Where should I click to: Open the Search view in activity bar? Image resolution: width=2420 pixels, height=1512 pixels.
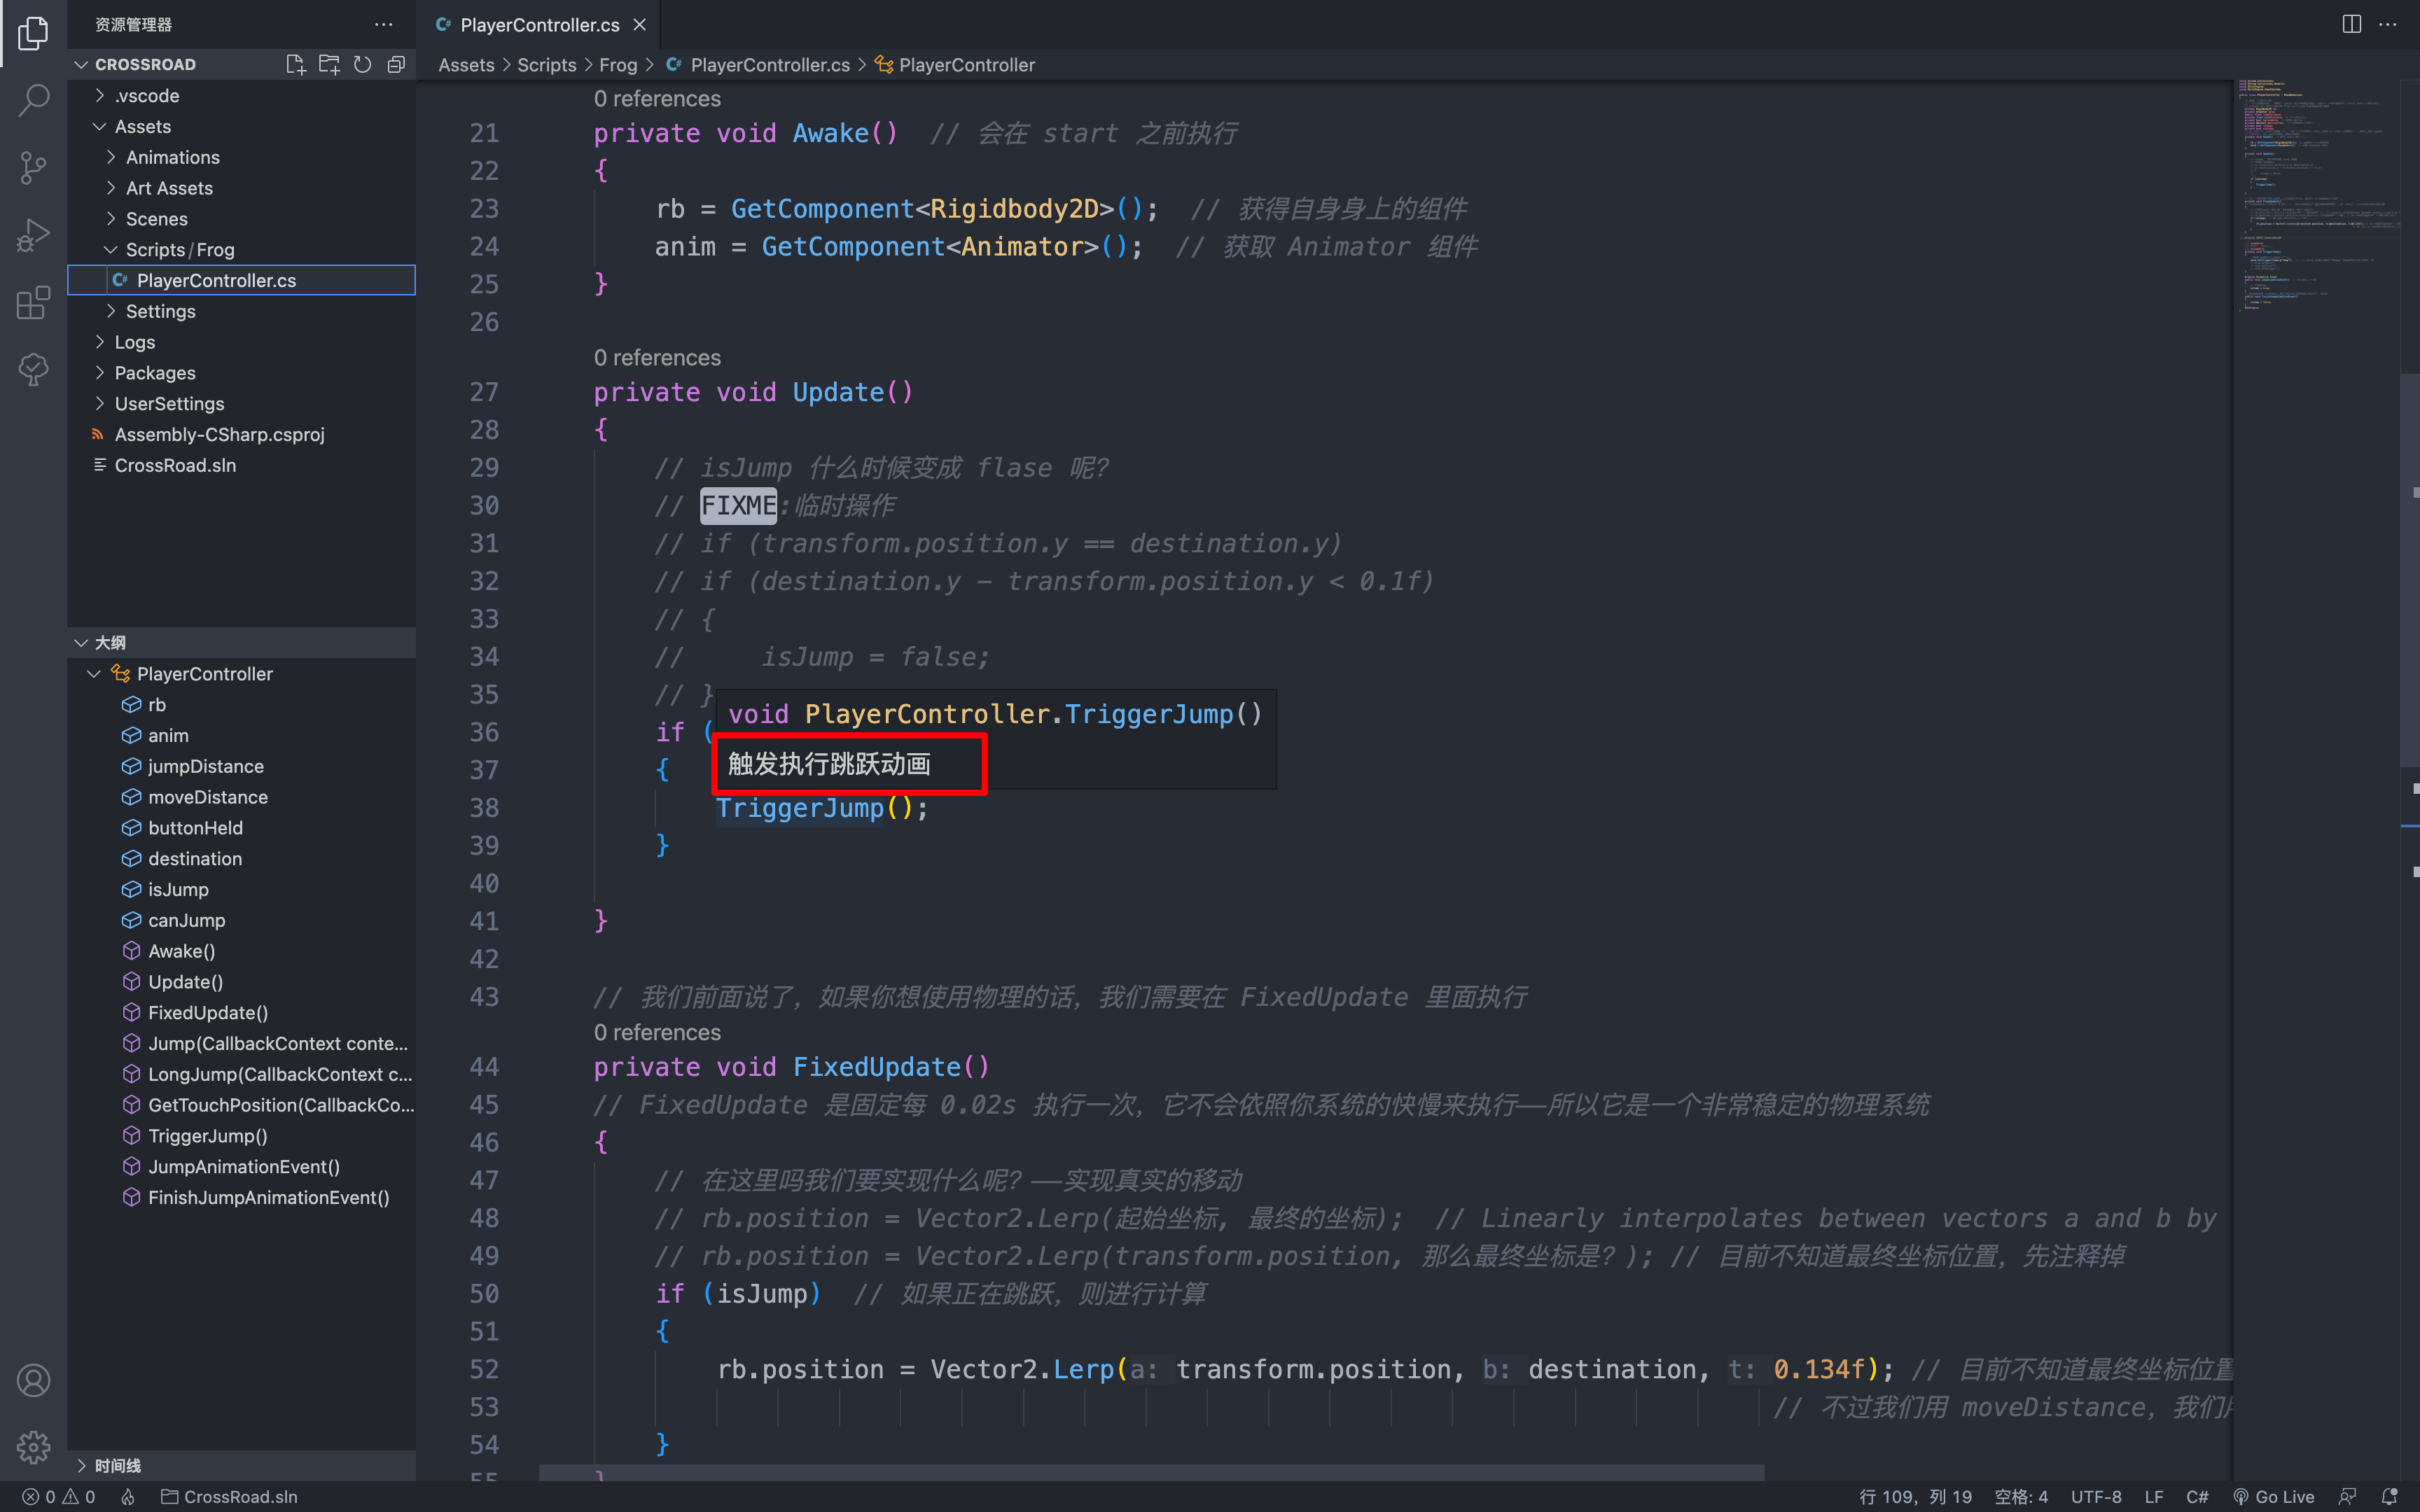point(33,100)
